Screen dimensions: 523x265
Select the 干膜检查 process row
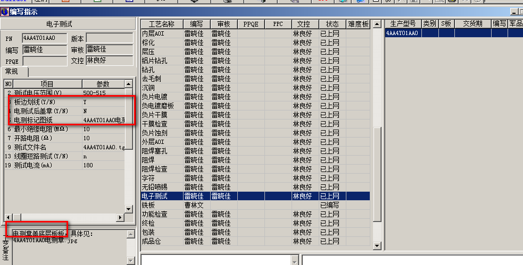[255, 124]
